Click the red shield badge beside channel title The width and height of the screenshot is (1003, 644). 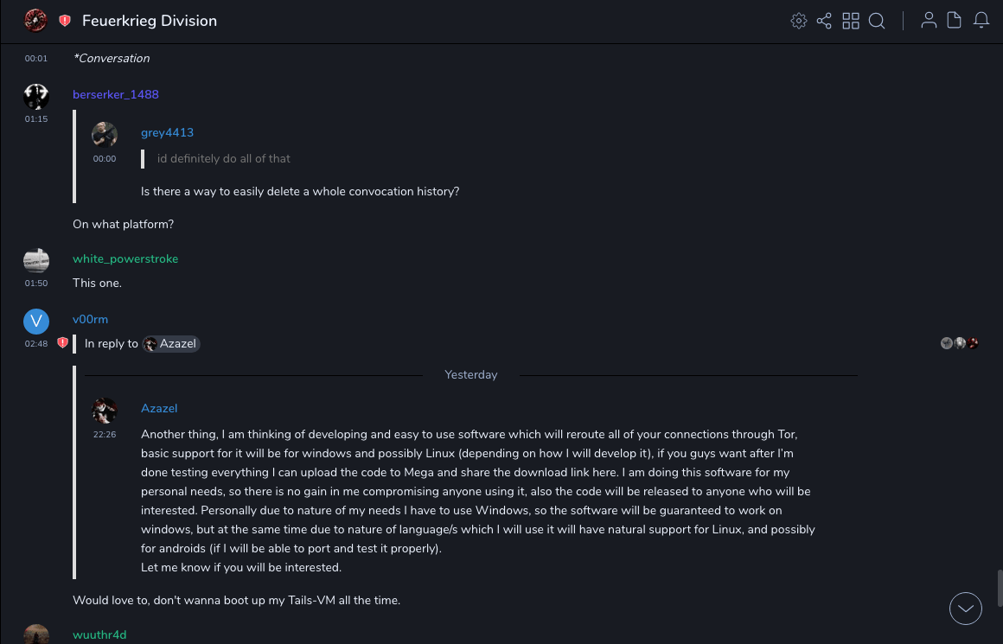tap(65, 21)
